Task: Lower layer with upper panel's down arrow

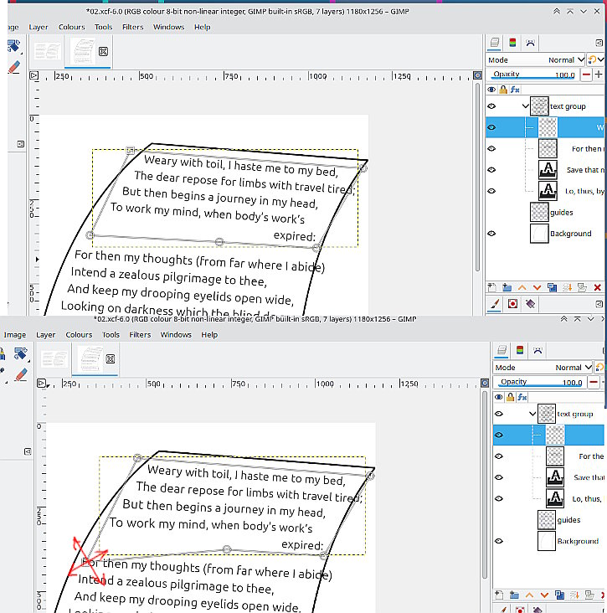Action: (537, 288)
